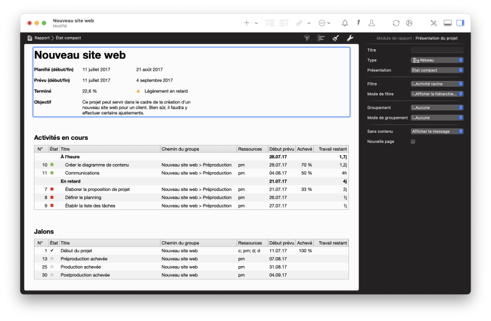Click Élaborer la proposition de projet row

[x=191, y=189]
